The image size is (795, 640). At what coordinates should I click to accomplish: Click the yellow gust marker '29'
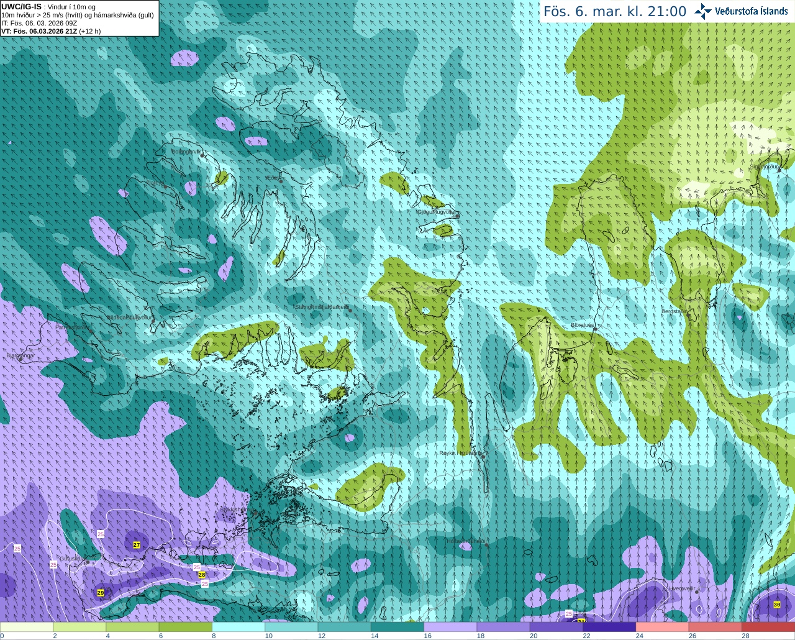pyautogui.click(x=101, y=593)
